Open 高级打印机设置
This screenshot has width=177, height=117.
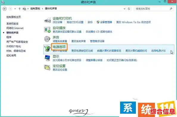(75, 22)
